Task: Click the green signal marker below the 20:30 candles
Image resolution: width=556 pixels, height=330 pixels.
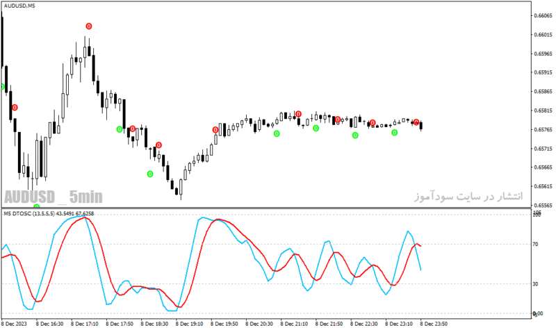Action: pyautogui.click(x=277, y=133)
